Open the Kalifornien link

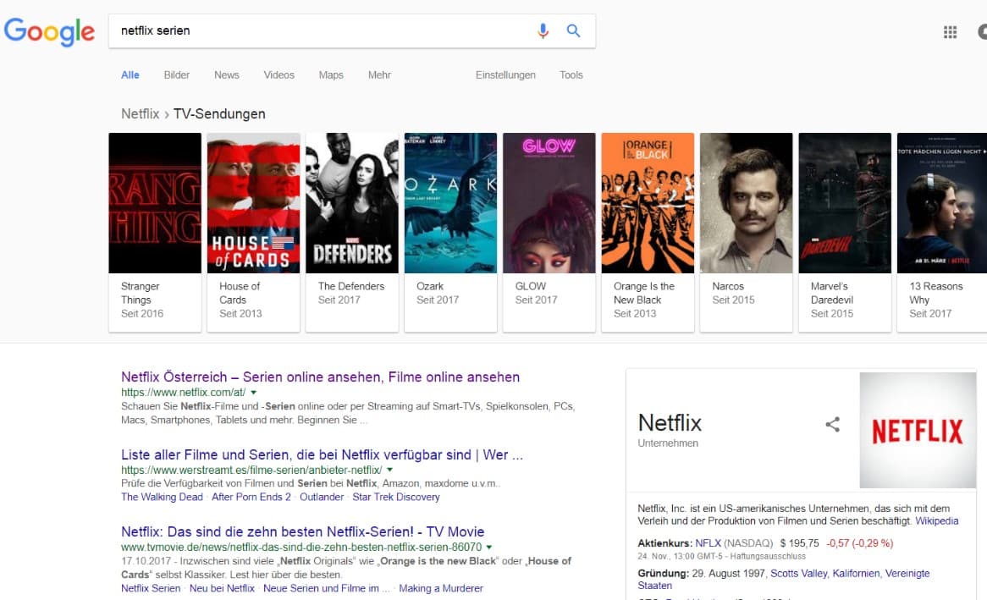pyautogui.click(x=856, y=573)
